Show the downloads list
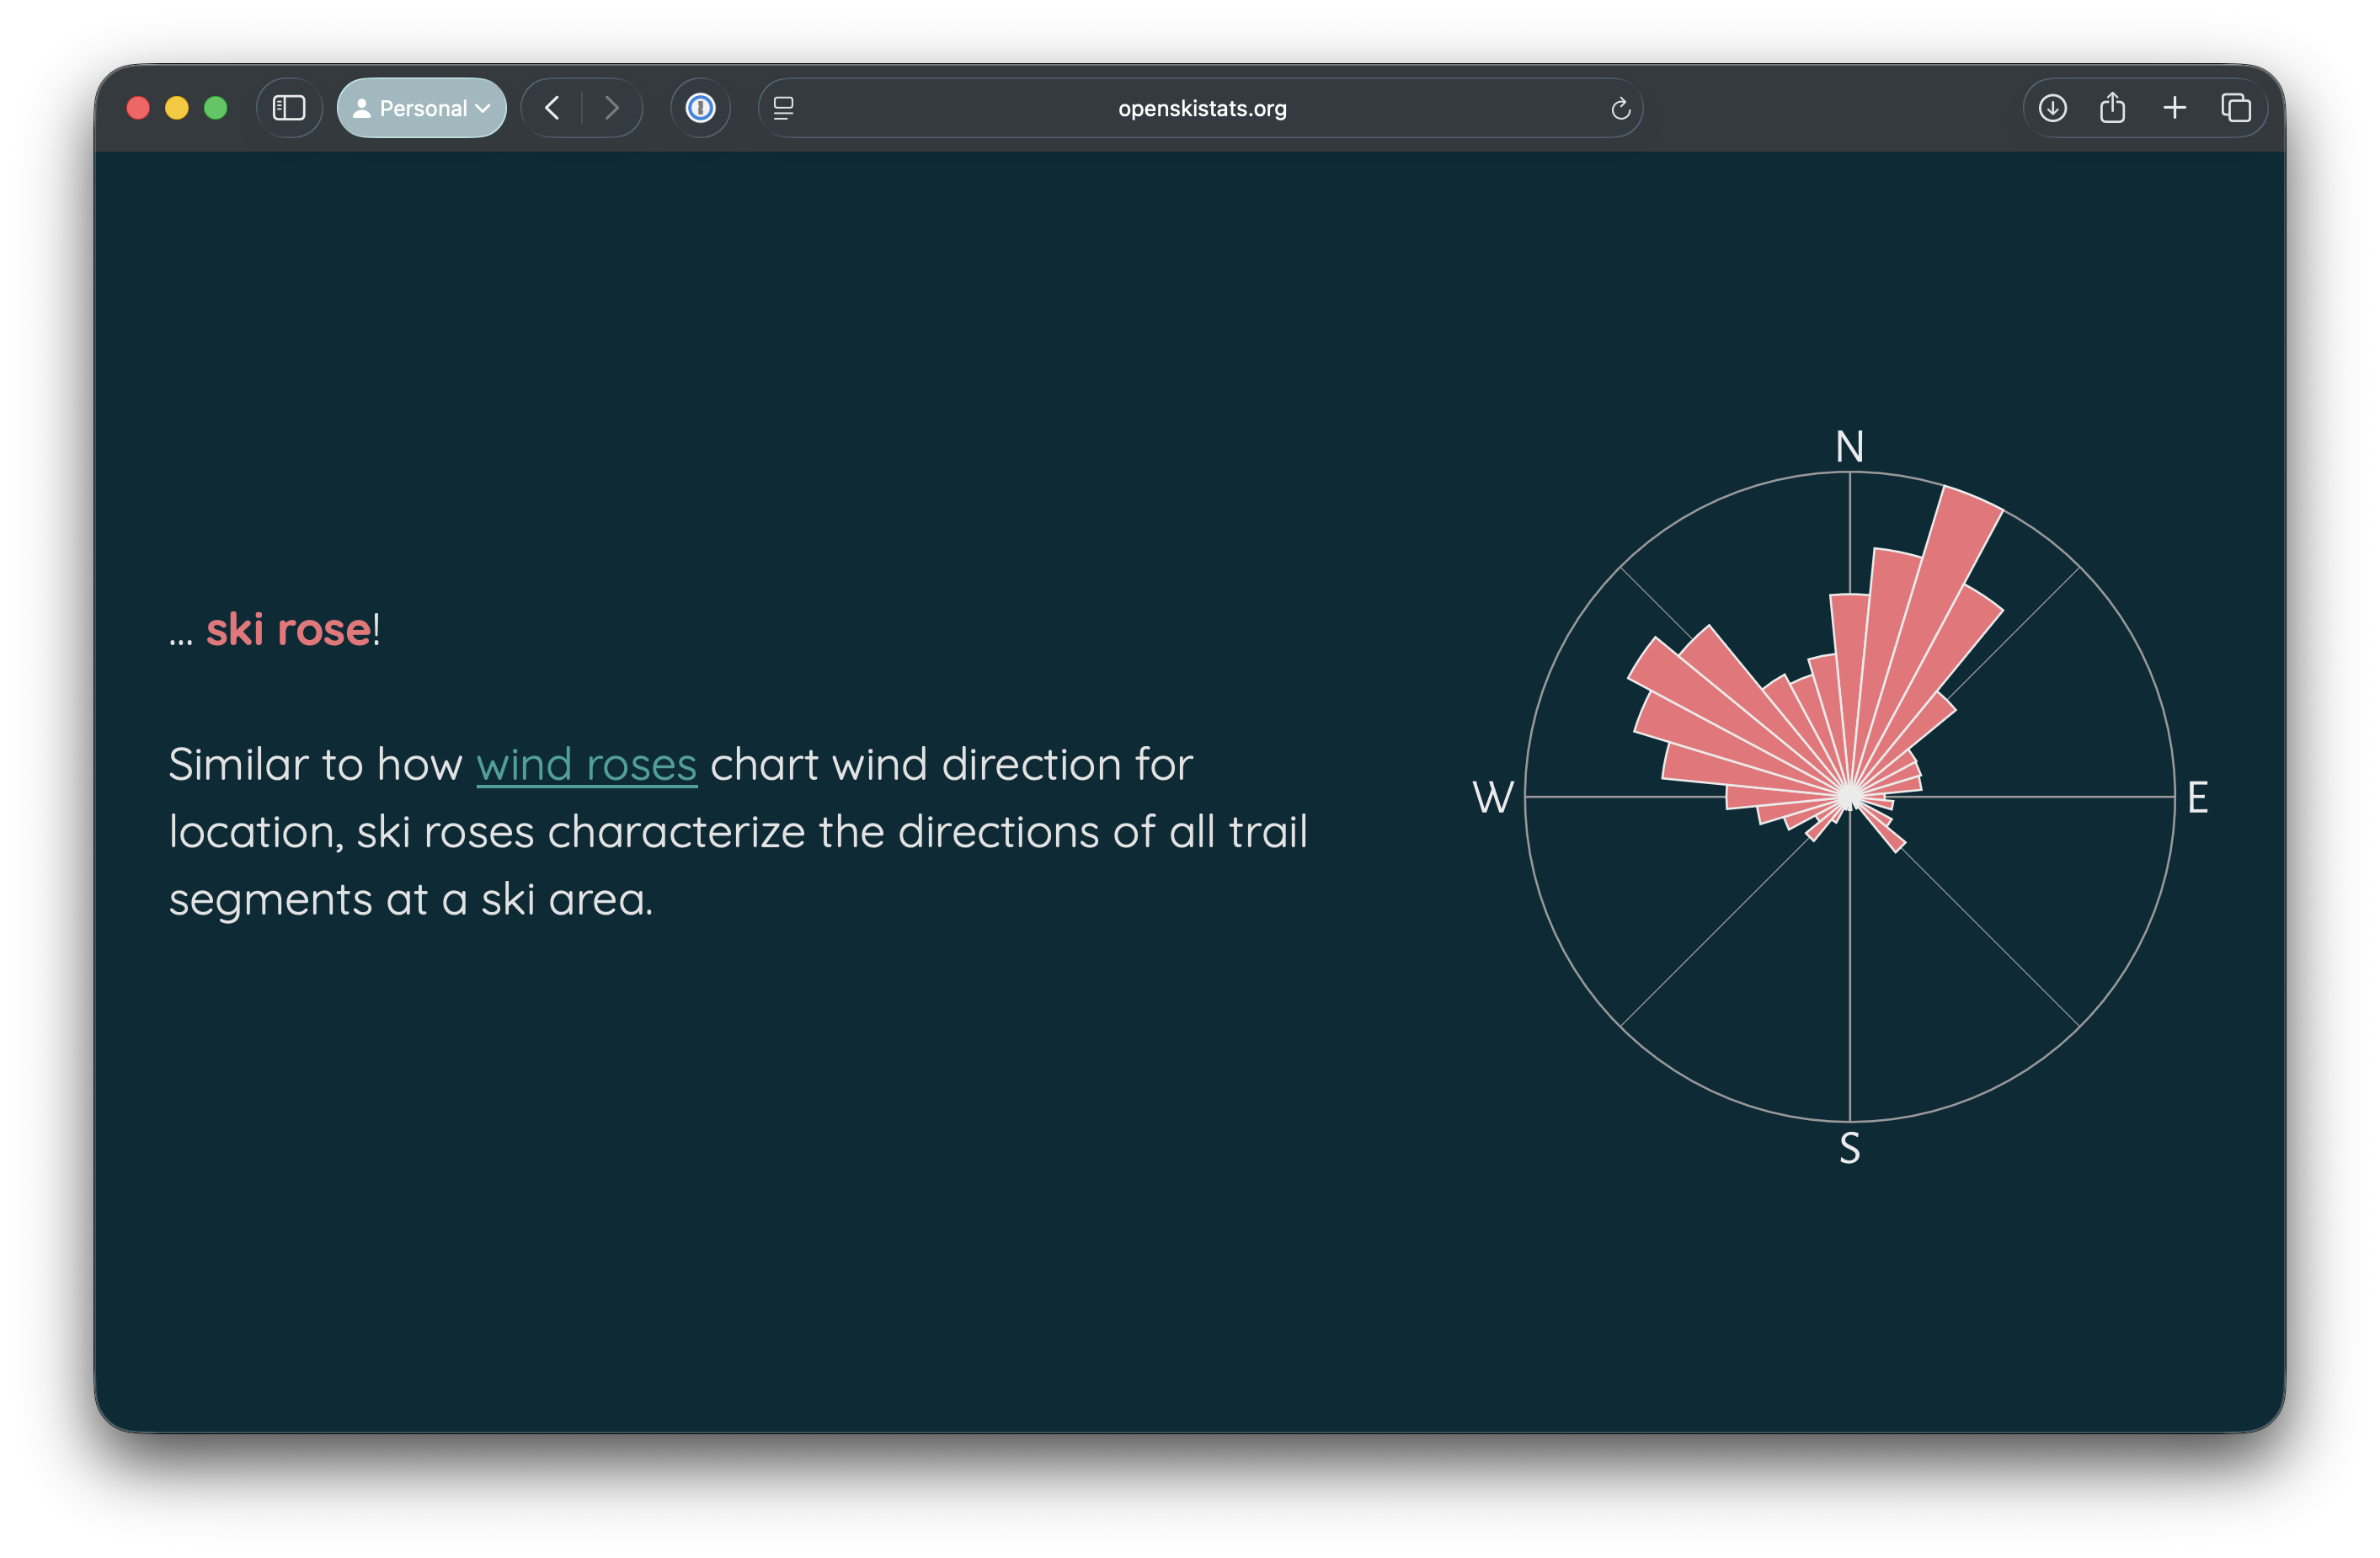This screenshot has width=2380, height=1558. click(2052, 108)
